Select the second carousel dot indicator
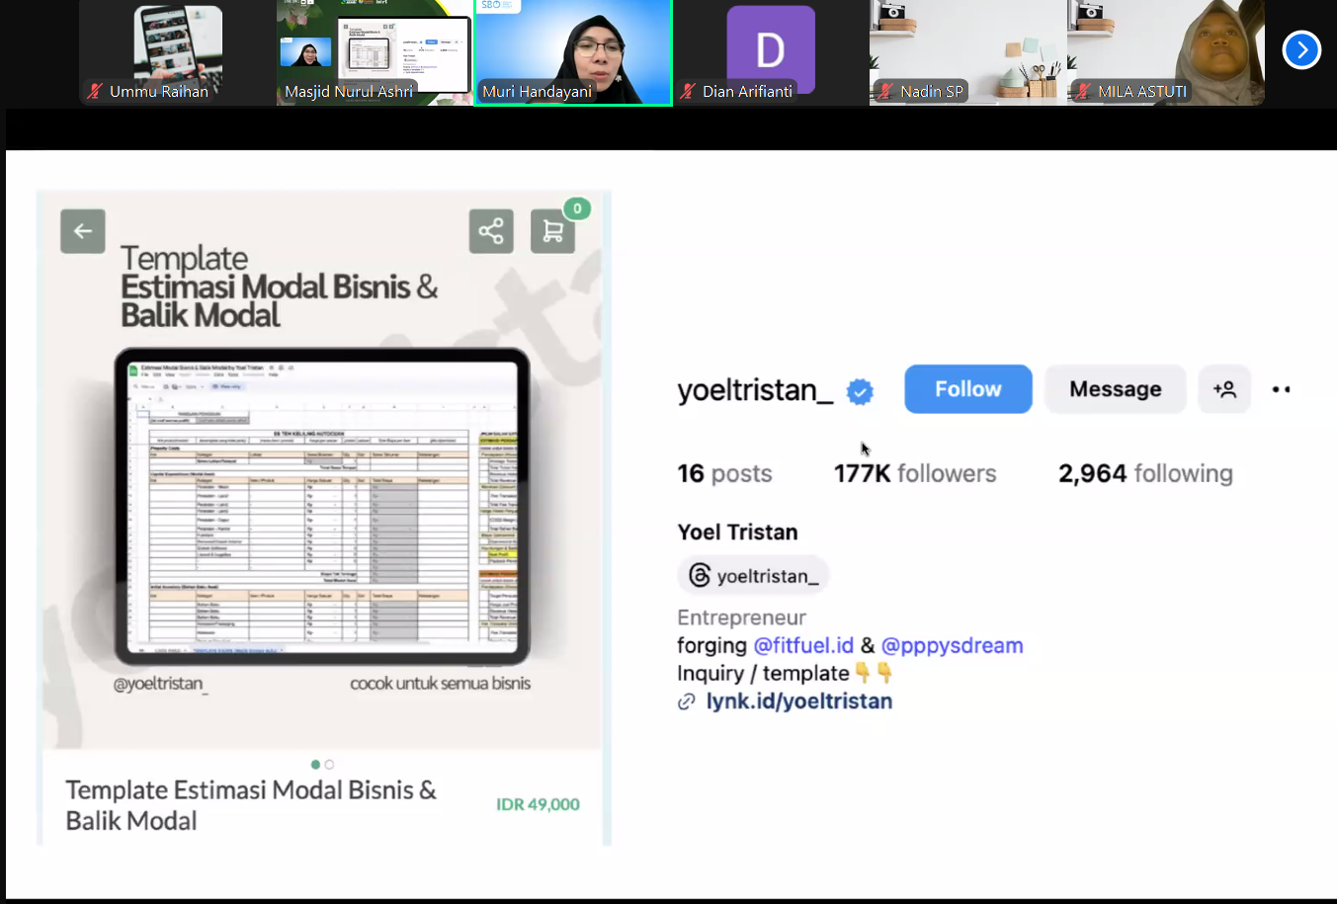Image resolution: width=1337 pixels, height=904 pixels. [x=329, y=765]
